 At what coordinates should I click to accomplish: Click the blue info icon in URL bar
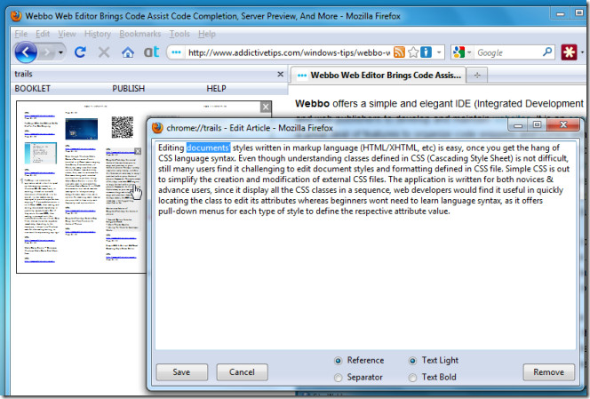[x=426, y=52]
